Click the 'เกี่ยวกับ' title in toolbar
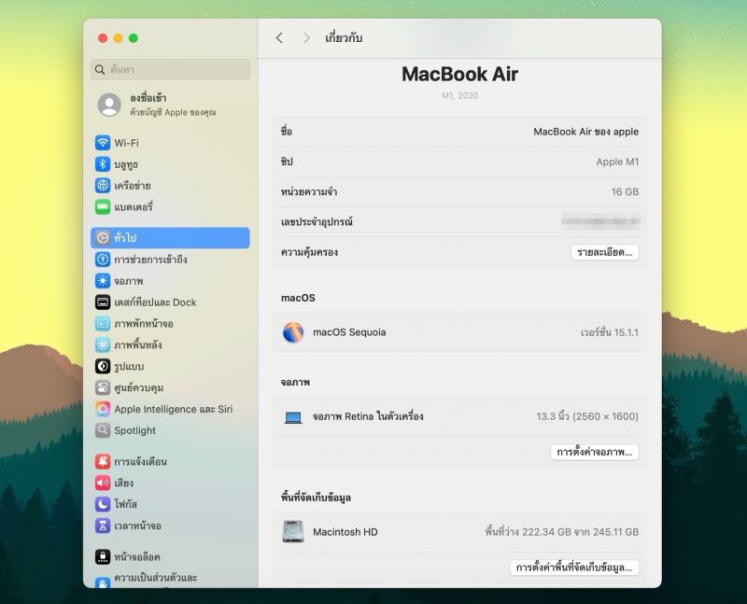Screen dimensions: 747x604 coord(344,37)
